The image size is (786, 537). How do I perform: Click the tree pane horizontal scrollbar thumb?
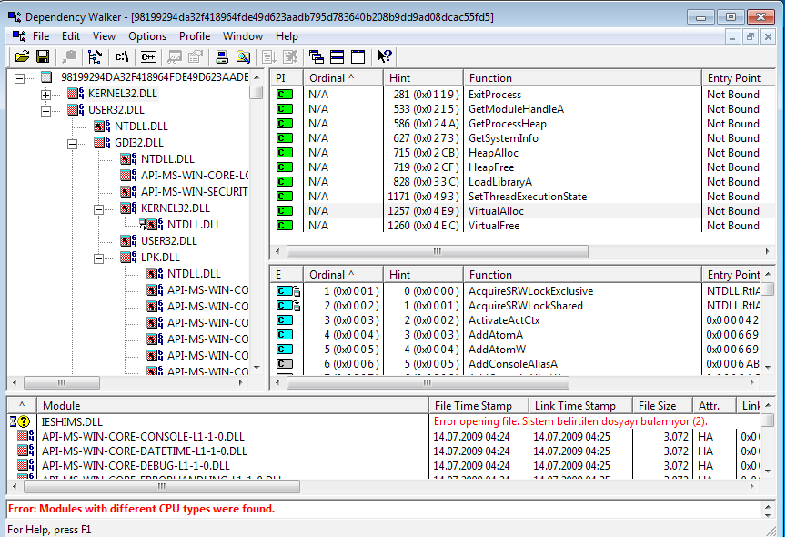click(62, 382)
